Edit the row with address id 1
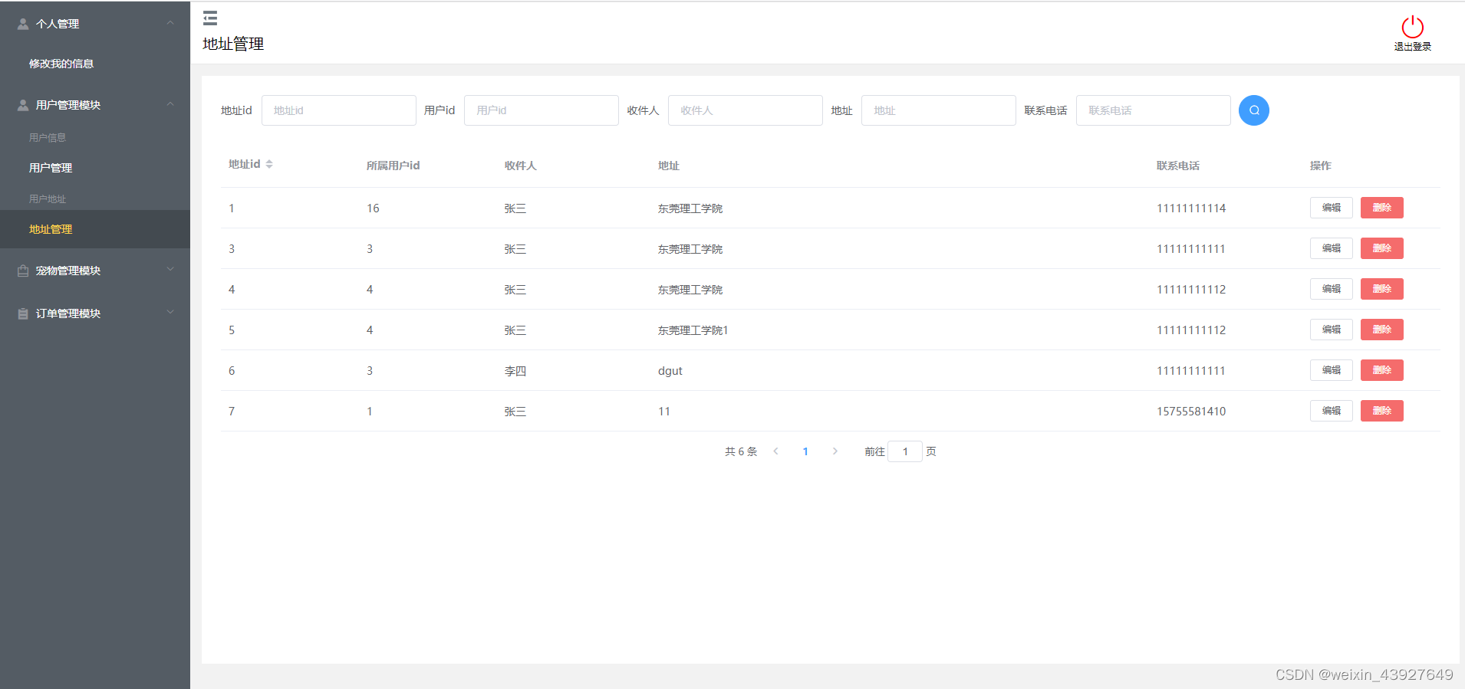 1332,208
